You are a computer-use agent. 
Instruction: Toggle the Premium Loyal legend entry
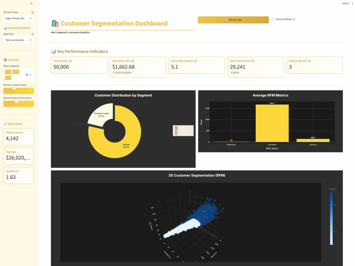click(x=183, y=131)
